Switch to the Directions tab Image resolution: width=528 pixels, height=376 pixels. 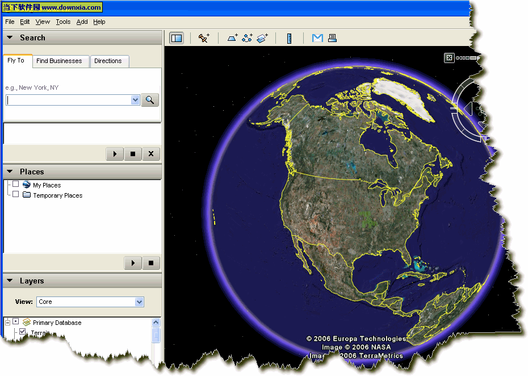click(108, 61)
